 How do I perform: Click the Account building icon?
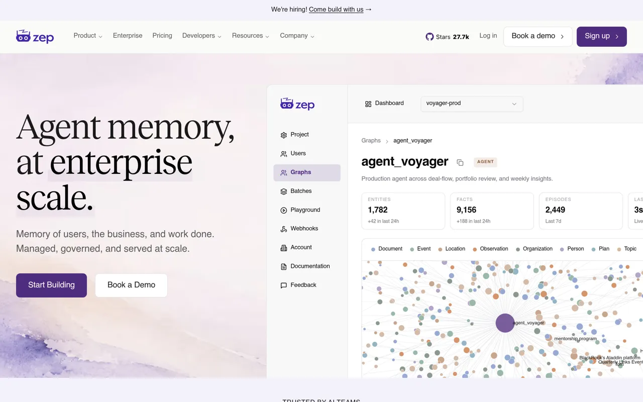284,248
